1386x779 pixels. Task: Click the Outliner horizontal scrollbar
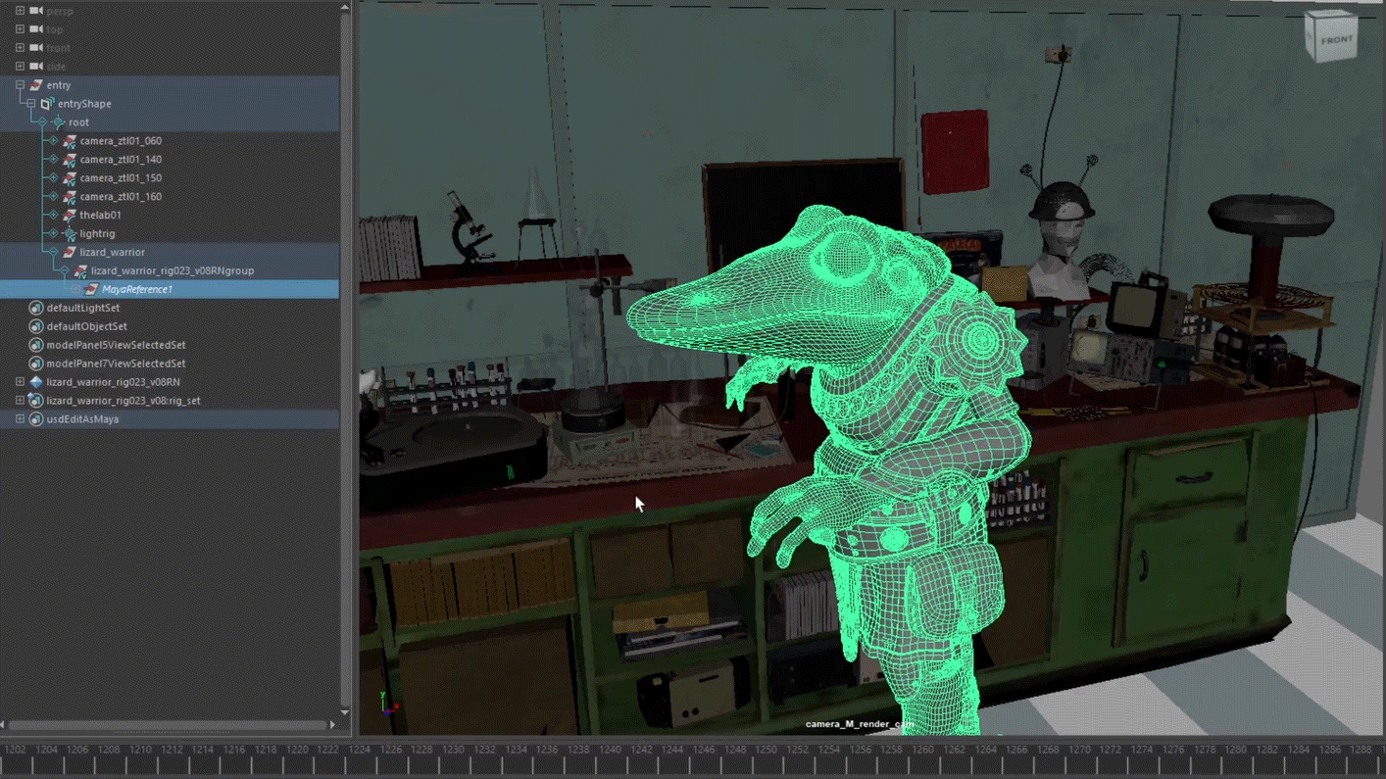pos(167,724)
